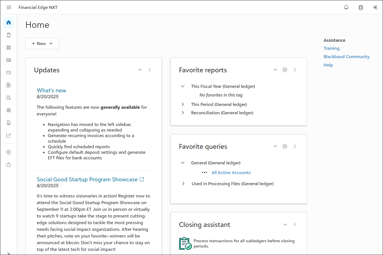The height and width of the screenshot is (255, 383).
Task: Open the hamburger navigation menu
Action: (9, 8)
